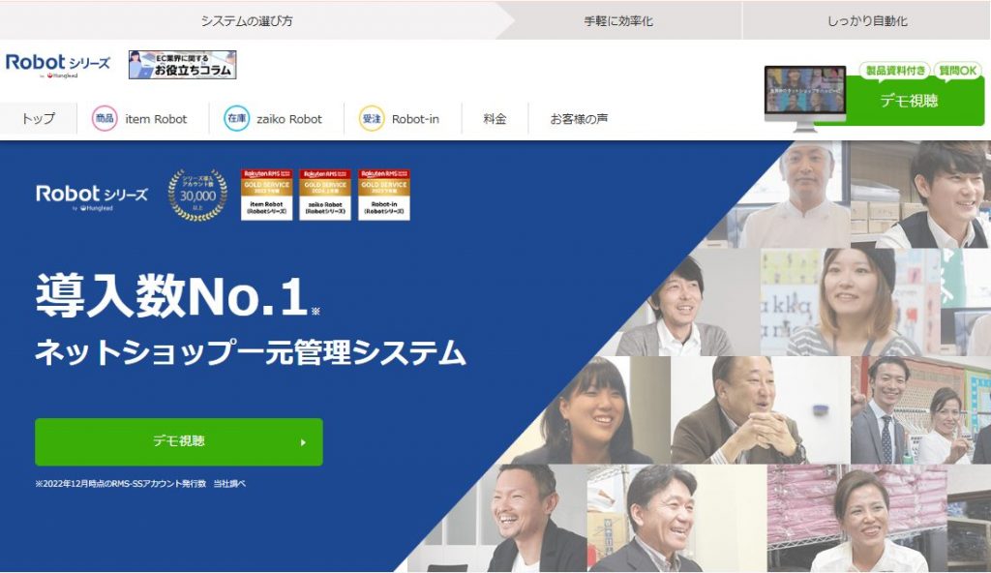This screenshot has height=573, width=991.
Task: Click the 30,000 accounts laurel badge
Action: point(197,195)
